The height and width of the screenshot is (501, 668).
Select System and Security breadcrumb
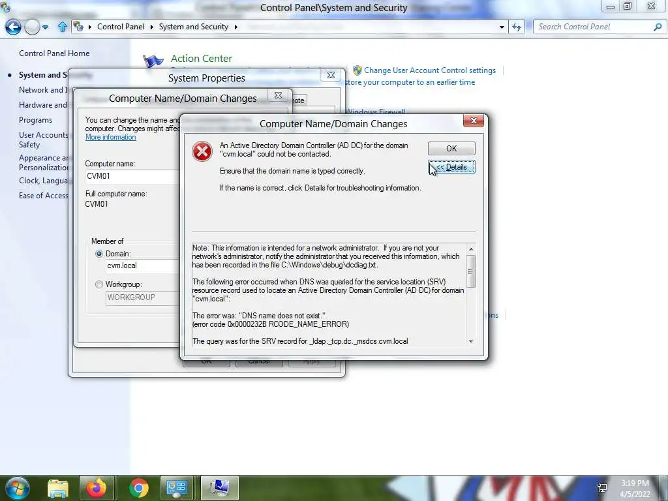click(193, 26)
